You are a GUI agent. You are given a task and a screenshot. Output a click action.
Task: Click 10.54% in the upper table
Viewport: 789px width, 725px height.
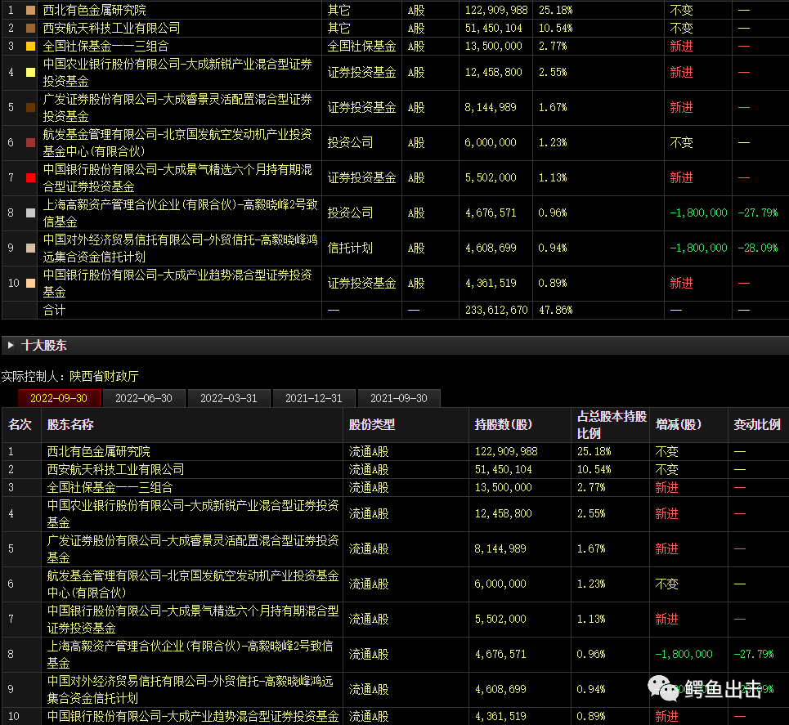coord(555,28)
